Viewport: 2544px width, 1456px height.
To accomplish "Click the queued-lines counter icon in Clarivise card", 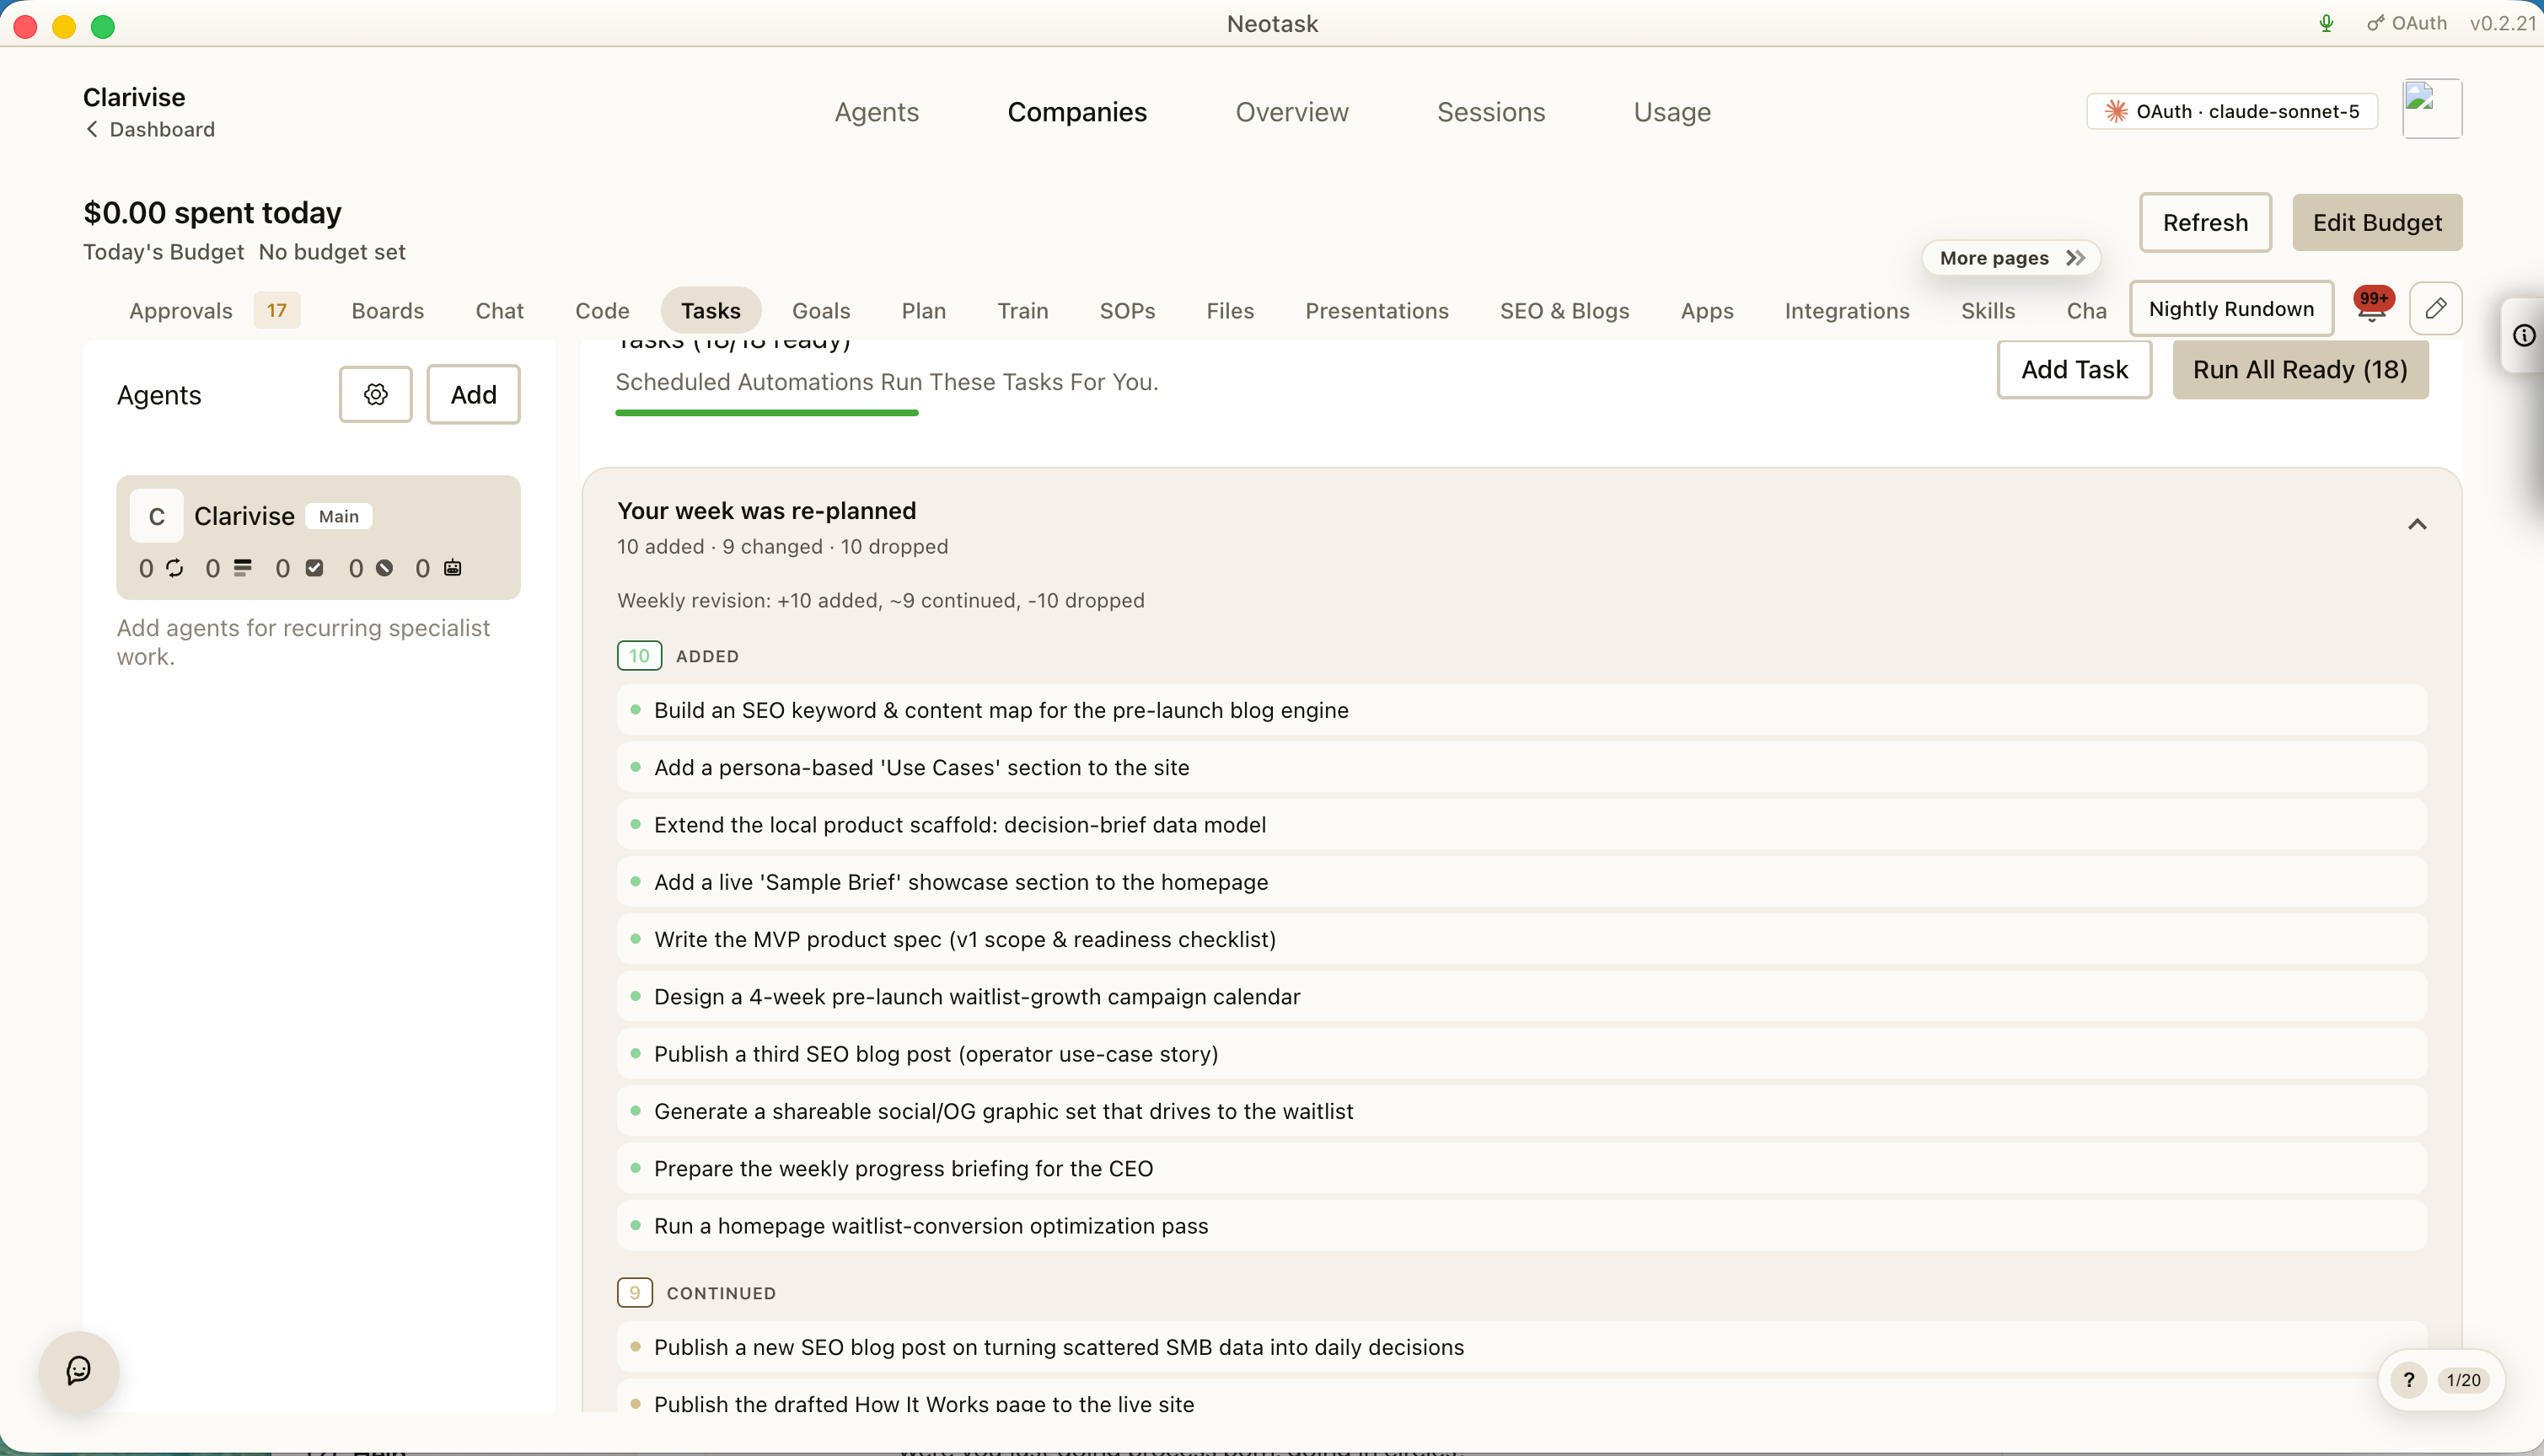I will (242, 568).
